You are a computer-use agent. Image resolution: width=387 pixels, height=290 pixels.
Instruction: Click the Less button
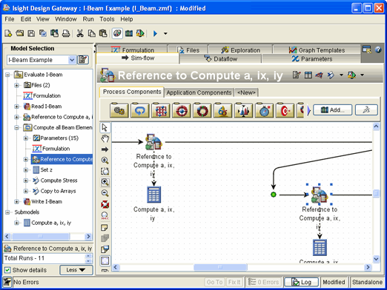point(76,270)
